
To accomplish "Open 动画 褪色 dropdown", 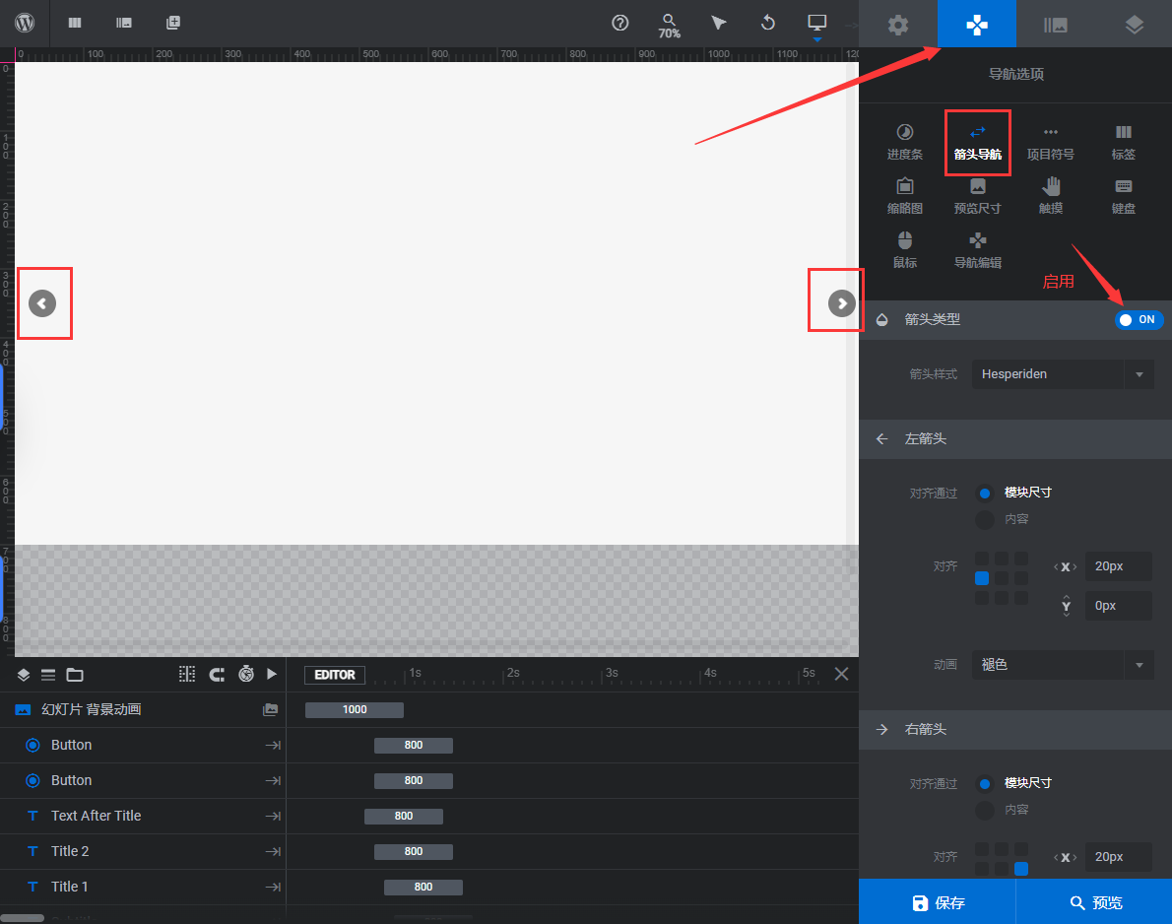I will (1062, 665).
